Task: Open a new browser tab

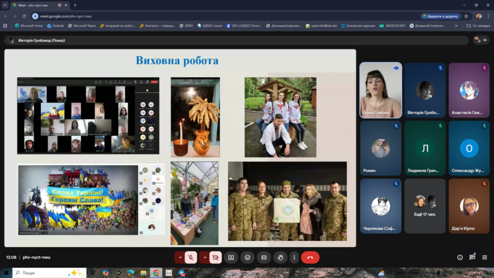Action: click(x=75, y=5)
